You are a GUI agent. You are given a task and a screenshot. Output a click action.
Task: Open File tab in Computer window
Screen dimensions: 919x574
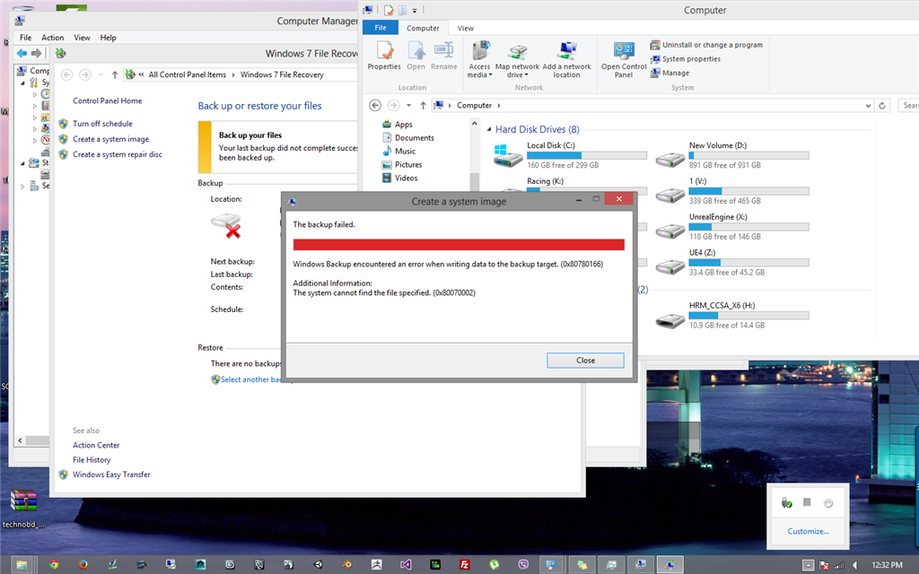[381, 28]
